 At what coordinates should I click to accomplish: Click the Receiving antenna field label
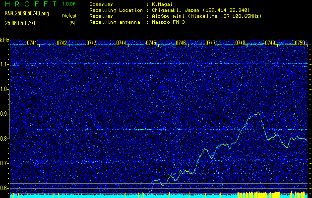115,22
